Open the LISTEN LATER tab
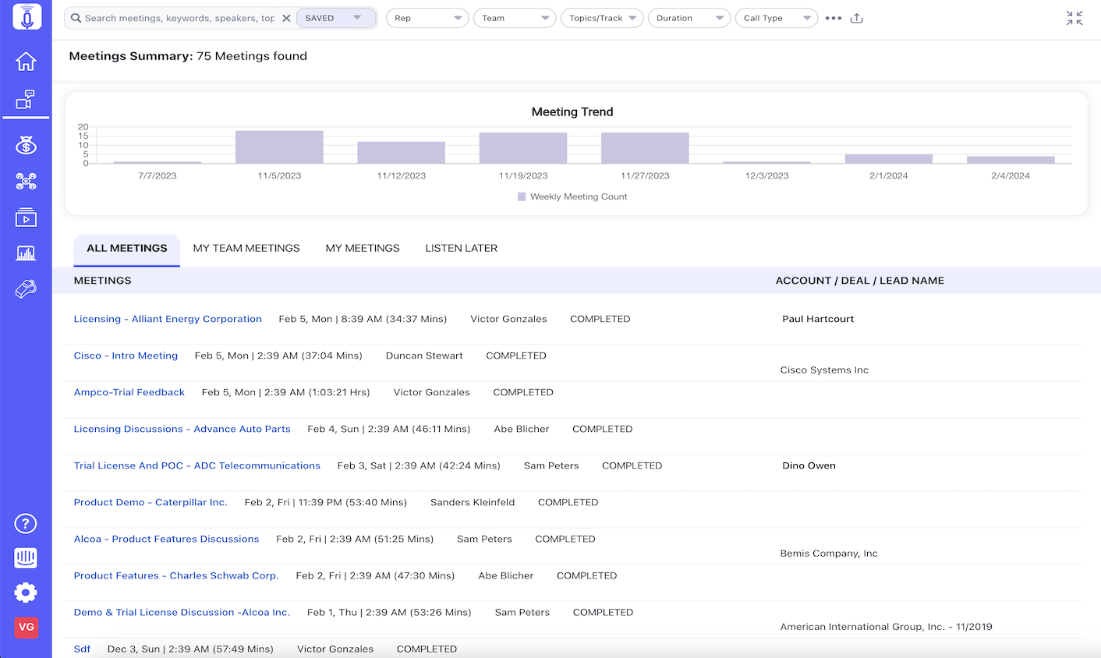The height and width of the screenshot is (658, 1101). point(460,248)
